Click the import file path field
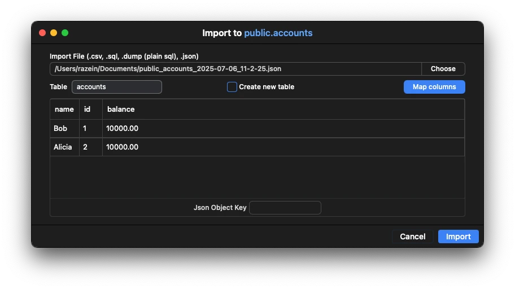 click(x=235, y=69)
